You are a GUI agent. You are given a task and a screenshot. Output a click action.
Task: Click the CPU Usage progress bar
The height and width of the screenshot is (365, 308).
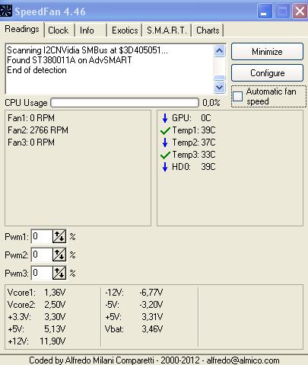coord(125,103)
